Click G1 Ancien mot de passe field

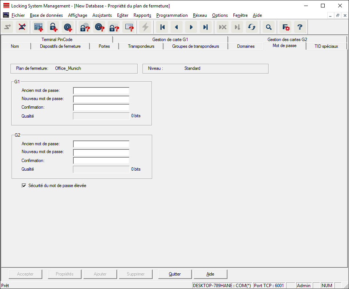click(x=101, y=91)
